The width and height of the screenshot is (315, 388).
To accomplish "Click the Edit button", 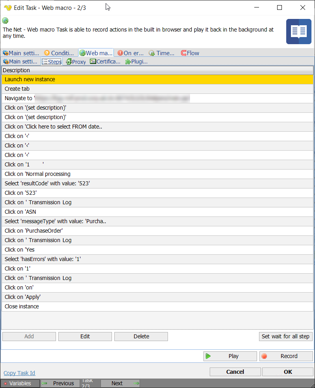I will pyautogui.click(x=85, y=336).
